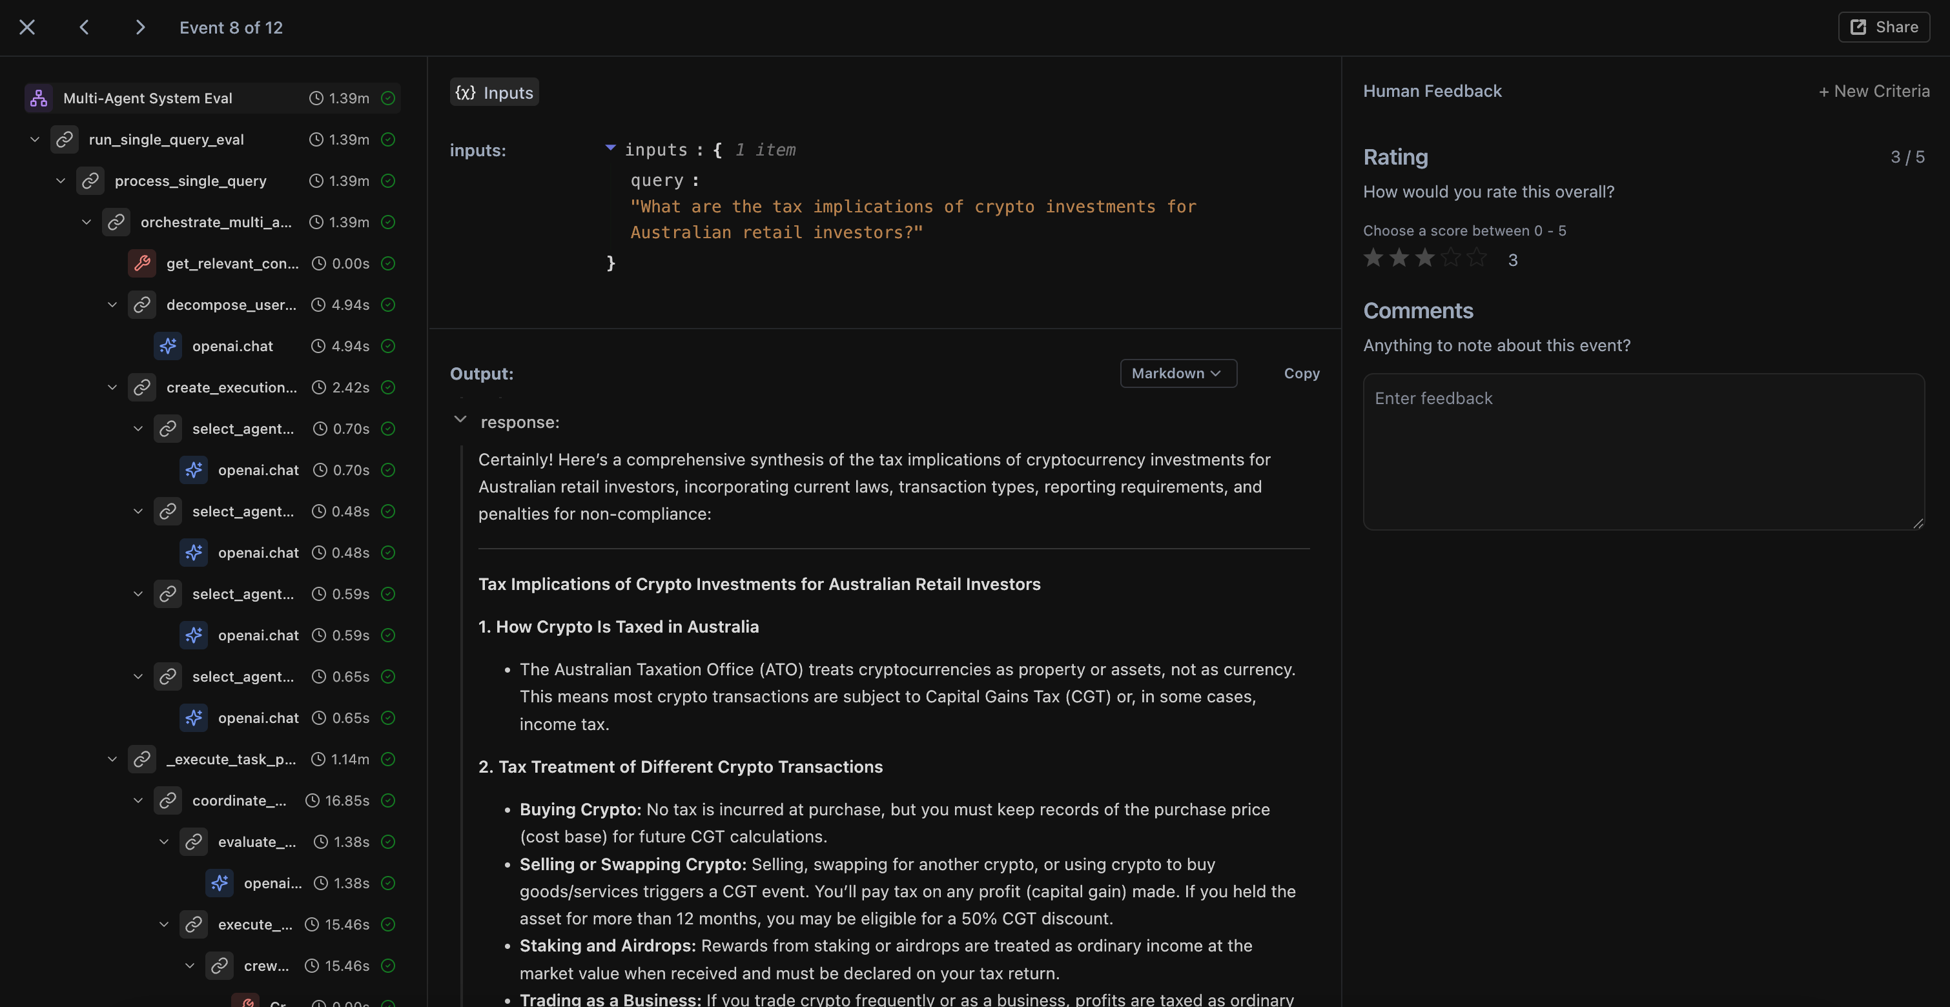1950x1007 pixels.
Task: Click the crew... chain icon
Action: (x=219, y=966)
